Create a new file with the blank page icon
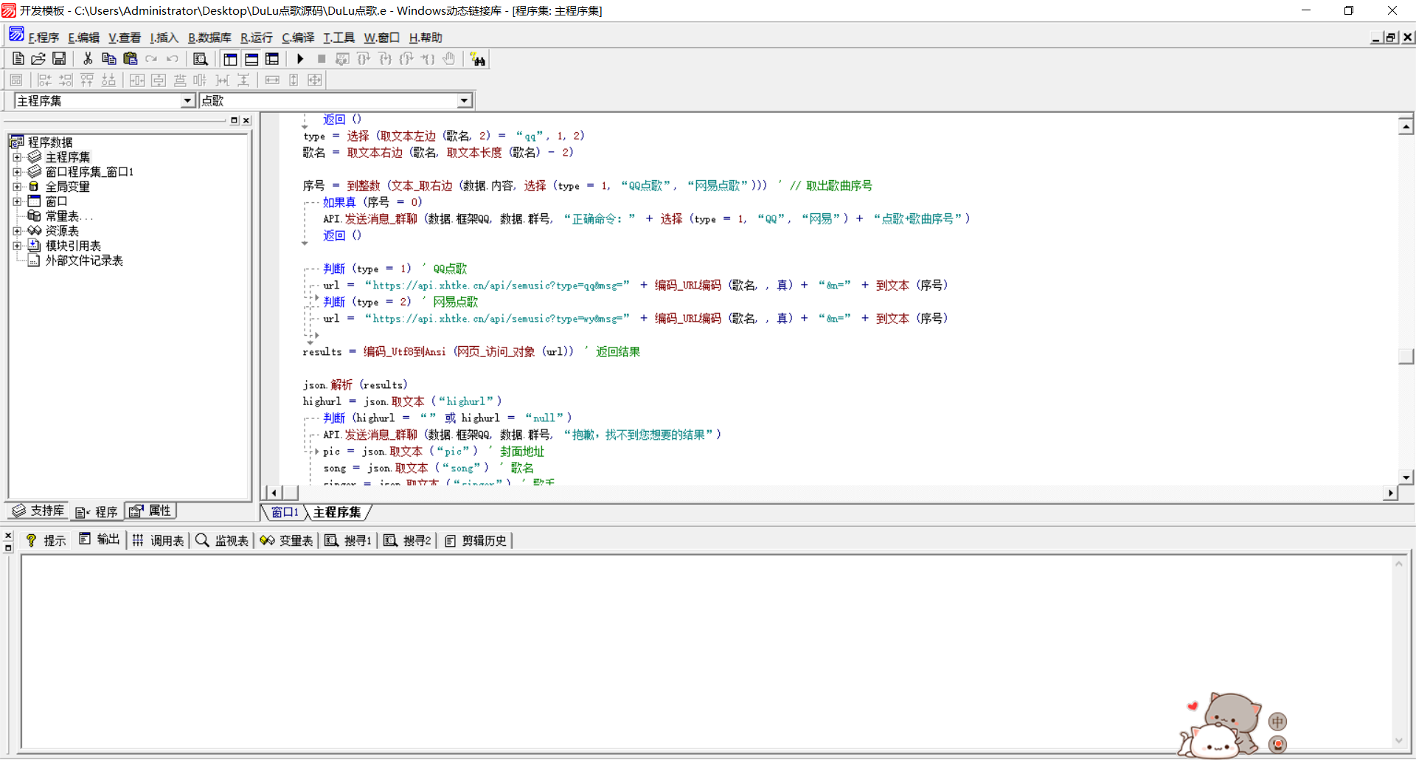The height and width of the screenshot is (760, 1416). click(x=18, y=59)
